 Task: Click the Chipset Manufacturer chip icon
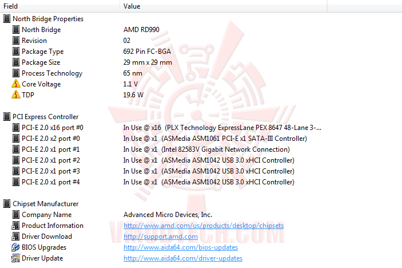click(x=7, y=203)
